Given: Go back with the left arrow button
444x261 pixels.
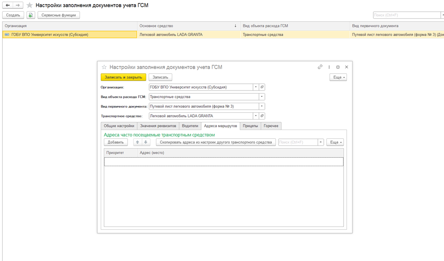Looking at the screenshot, I should point(8,5).
